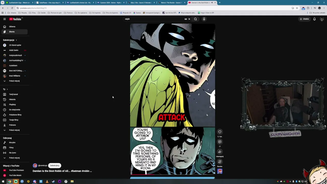Viewport: 327px width, 184px height.
Task: Open the Seriale bookmarks folder
Action: [42, 13]
